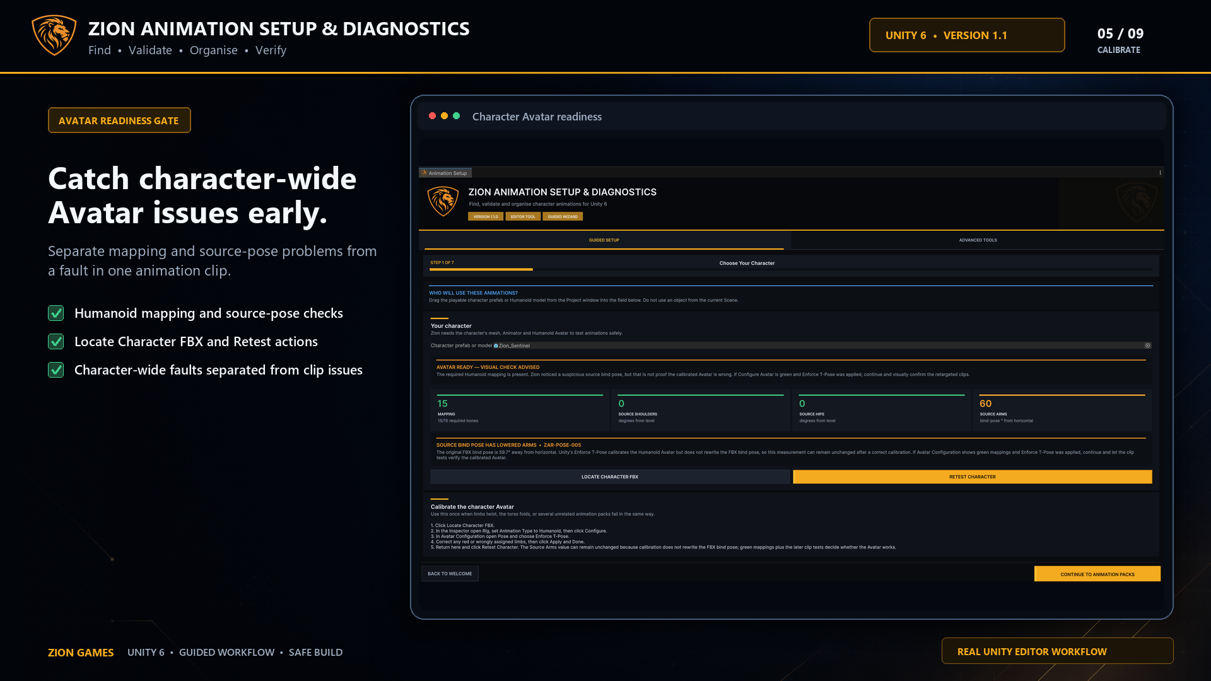Click the Source Hips 0 stat card
Image resolution: width=1211 pixels, height=681 pixels.
(x=882, y=410)
